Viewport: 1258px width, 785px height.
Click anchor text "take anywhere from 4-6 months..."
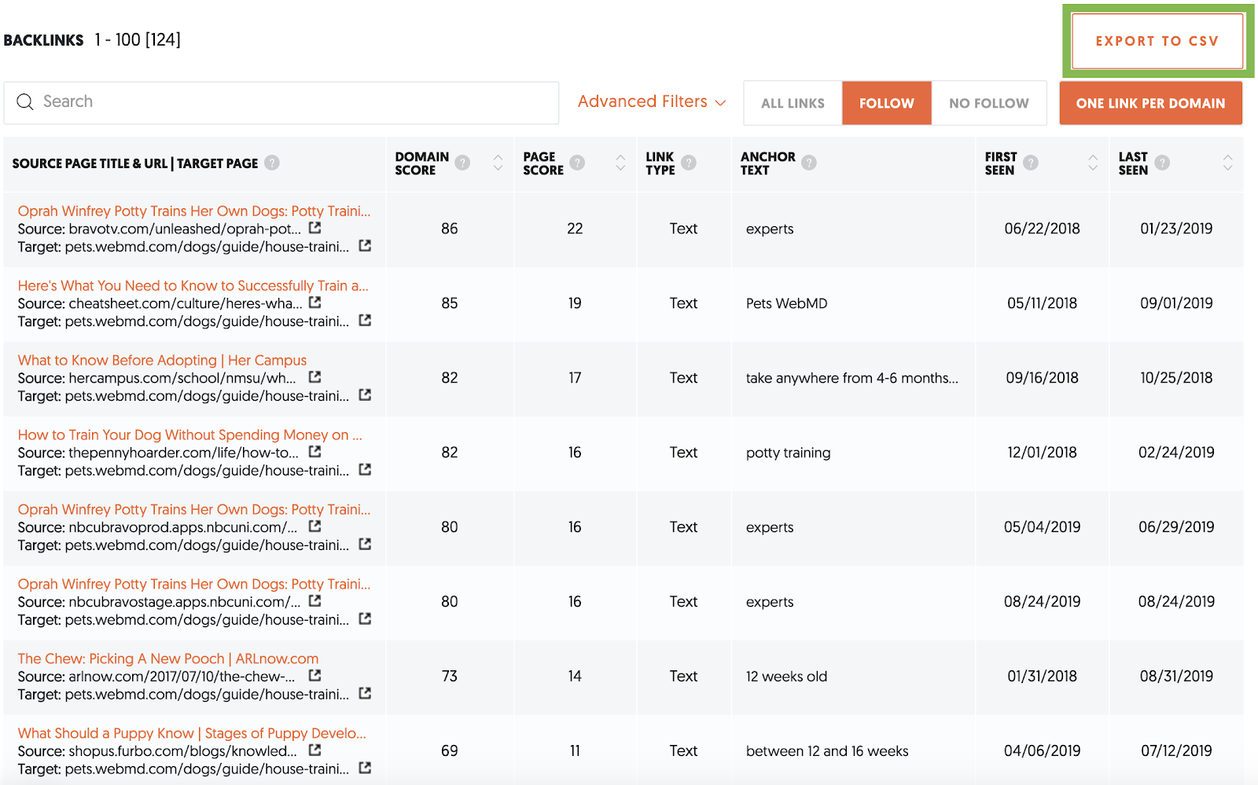click(852, 378)
